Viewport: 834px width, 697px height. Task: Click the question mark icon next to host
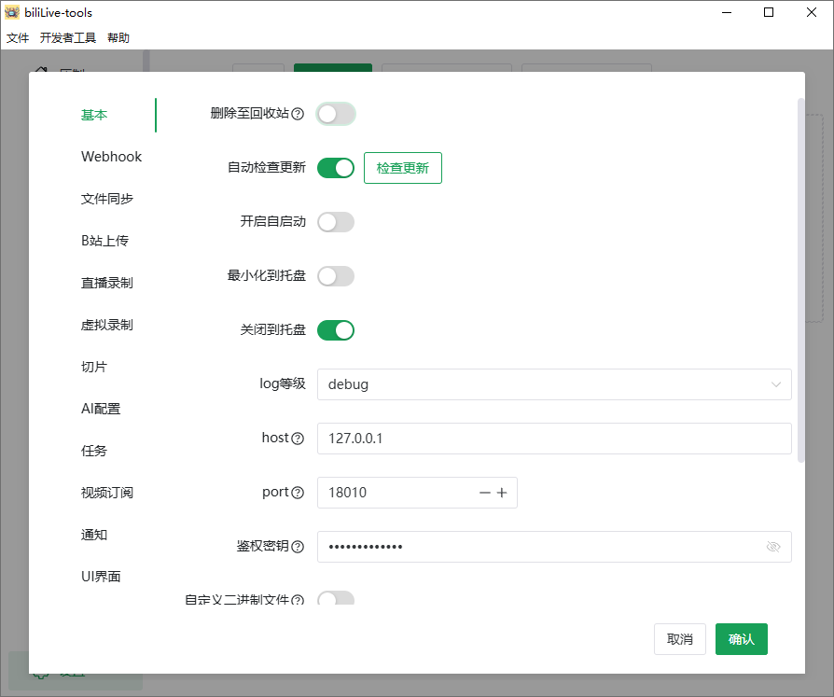coord(299,438)
